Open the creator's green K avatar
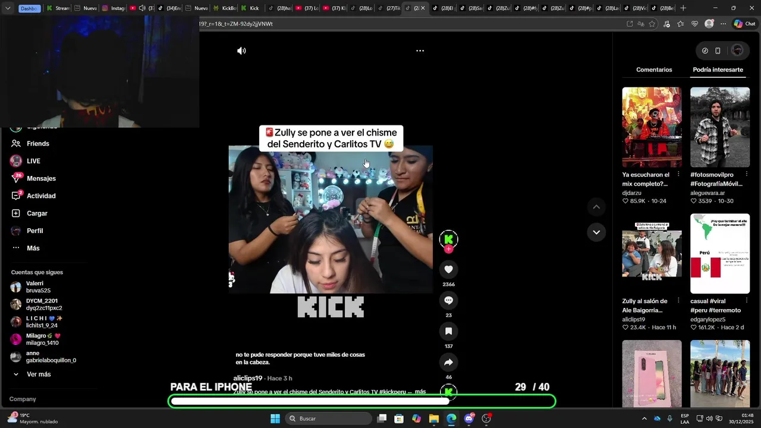This screenshot has width=761, height=428. (x=449, y=239)
